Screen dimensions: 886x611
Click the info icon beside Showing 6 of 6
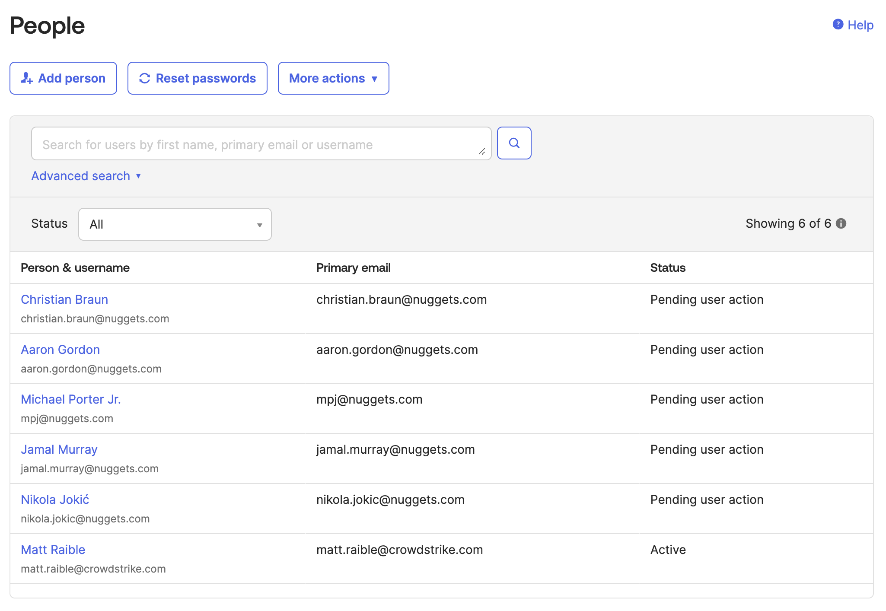click(841, 223)
